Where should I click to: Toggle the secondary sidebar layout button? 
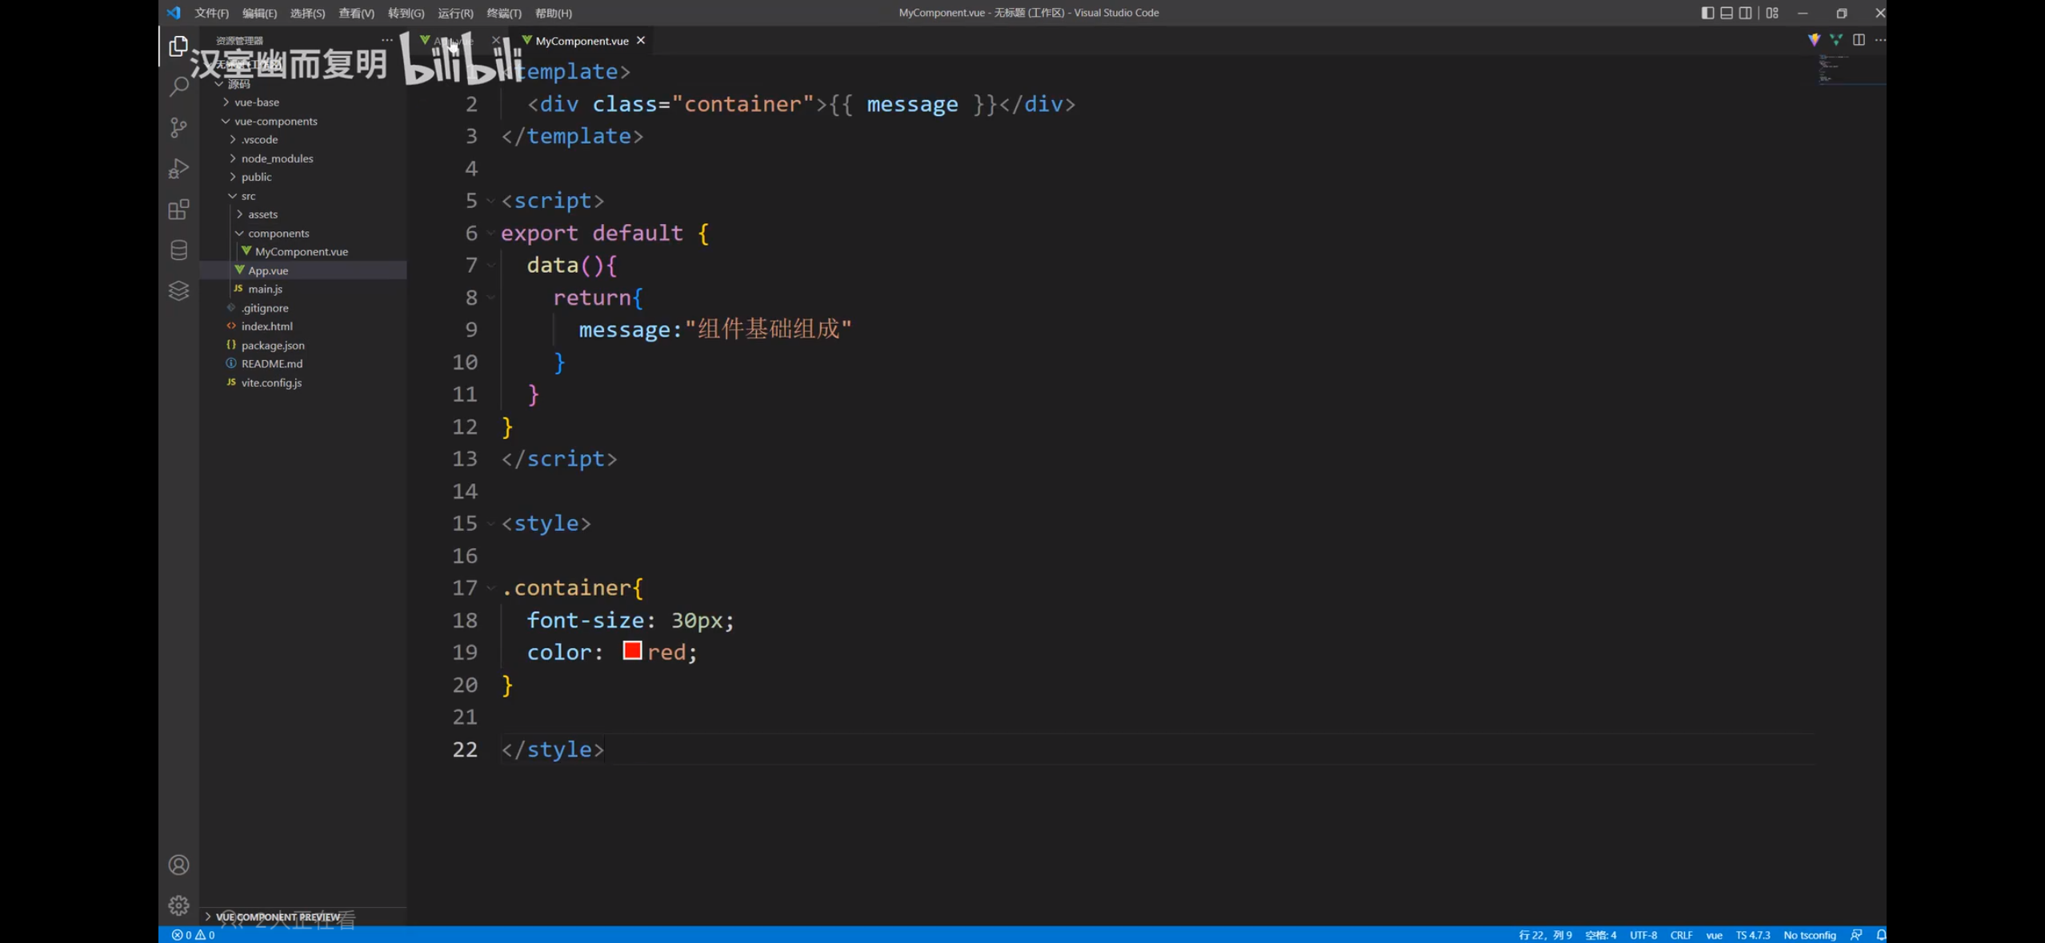coord(1745,13)
